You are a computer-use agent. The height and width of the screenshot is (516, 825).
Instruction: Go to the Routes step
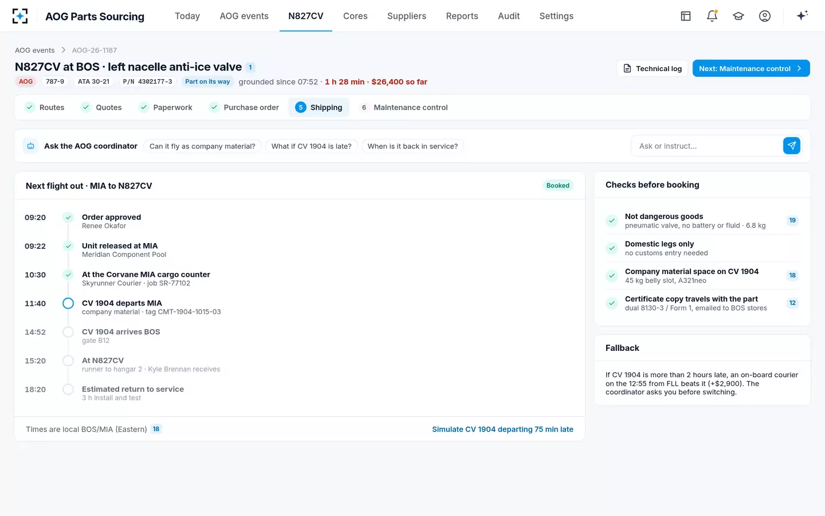pos(45,107)
